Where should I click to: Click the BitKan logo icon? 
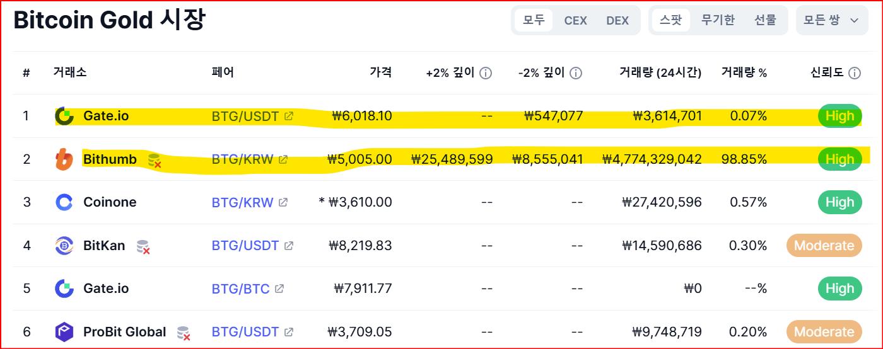point(64,246)
